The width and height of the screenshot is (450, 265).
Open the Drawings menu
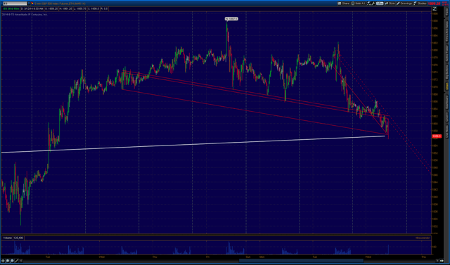pyautogui.click(x=404, y=4)
